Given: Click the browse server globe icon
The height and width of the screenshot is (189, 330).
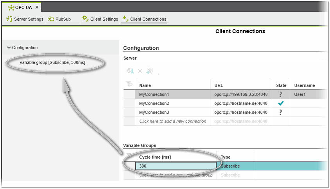Looking at the screenshot, I should (131, 71).
